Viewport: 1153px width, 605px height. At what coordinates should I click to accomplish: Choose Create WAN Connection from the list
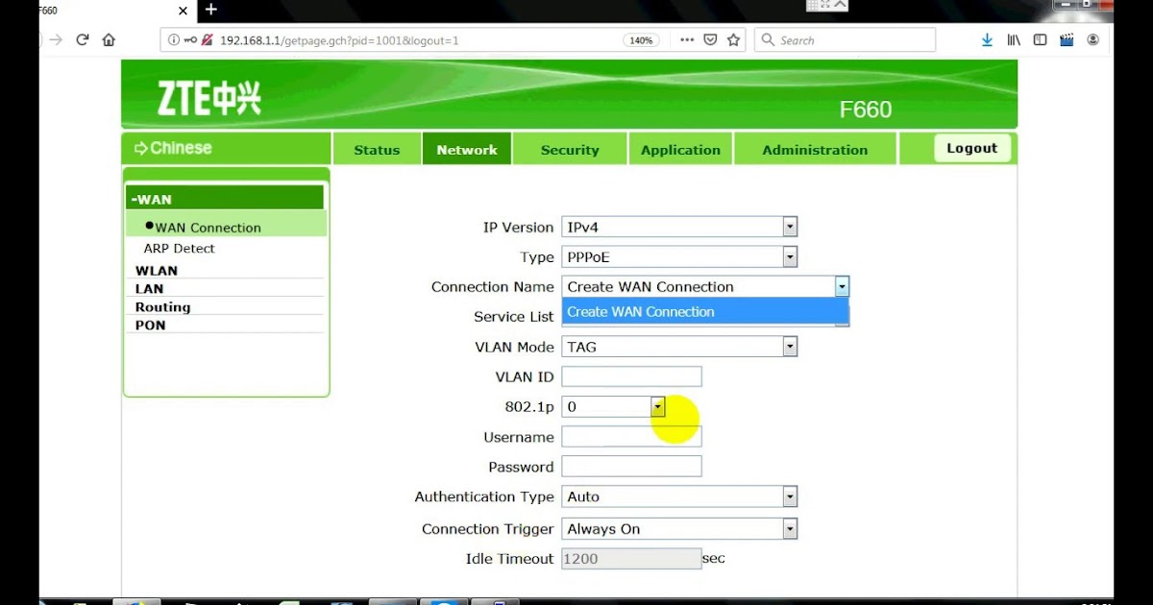click(x=705, y=311)
